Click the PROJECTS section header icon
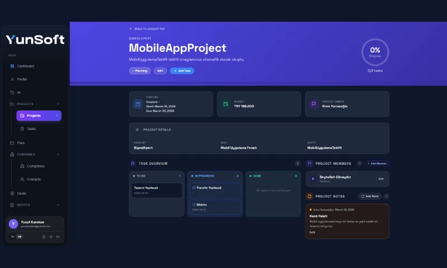Viewport: 447px width, 268px height. pyautogui.click(x=12, y=104)
